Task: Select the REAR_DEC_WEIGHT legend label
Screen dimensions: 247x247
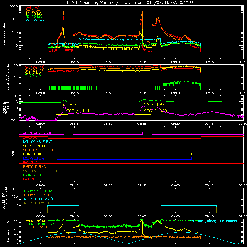Action: (x=38, y=203)
